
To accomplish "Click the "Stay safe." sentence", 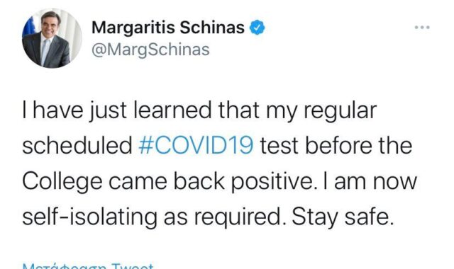I will pyautogui.click(x=343, y=218).
